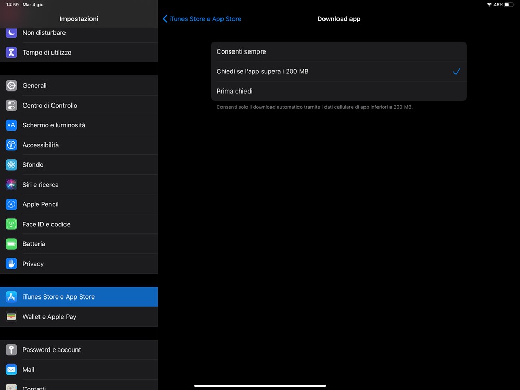Open Privacy settings row
Viewport: 520px width, 390px height.
[x=79, y=264]
